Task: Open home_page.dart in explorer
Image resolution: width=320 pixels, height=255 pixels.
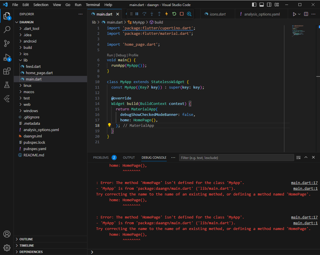Action: click(x=39, y=73)
